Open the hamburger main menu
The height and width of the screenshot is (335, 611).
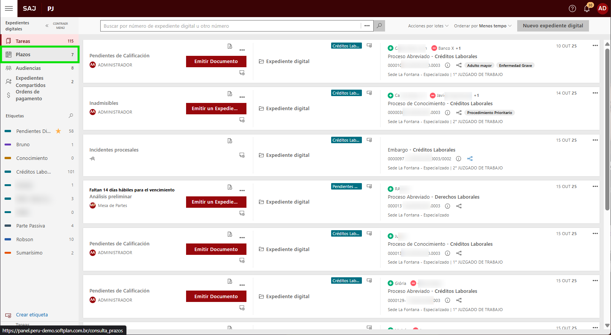click(8, 8)
